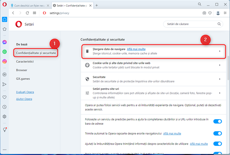
Task: Toggle the prediction service switch
Action: 218,121
